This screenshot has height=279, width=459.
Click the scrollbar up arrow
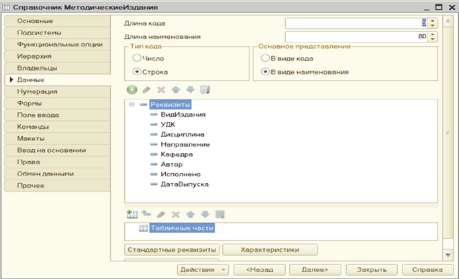[448, 21]
